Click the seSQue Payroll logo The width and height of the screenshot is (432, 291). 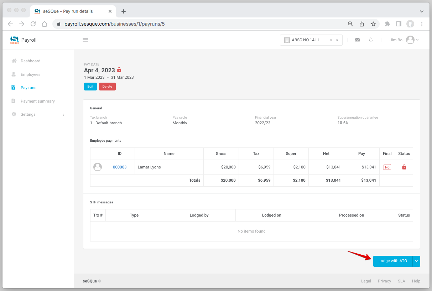[24, 40]
